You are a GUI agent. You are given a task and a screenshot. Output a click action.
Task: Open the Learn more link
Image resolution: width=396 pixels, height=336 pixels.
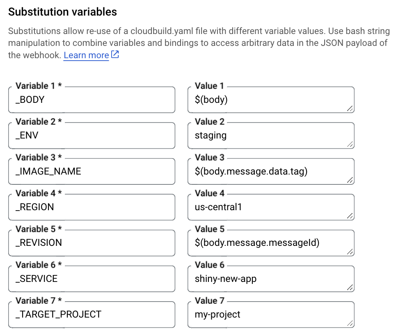(x=86, y=55)
